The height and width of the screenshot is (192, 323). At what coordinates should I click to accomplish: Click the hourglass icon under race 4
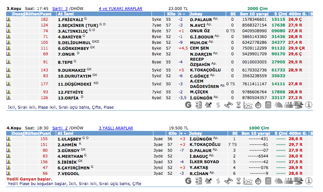tap(238, 181)
